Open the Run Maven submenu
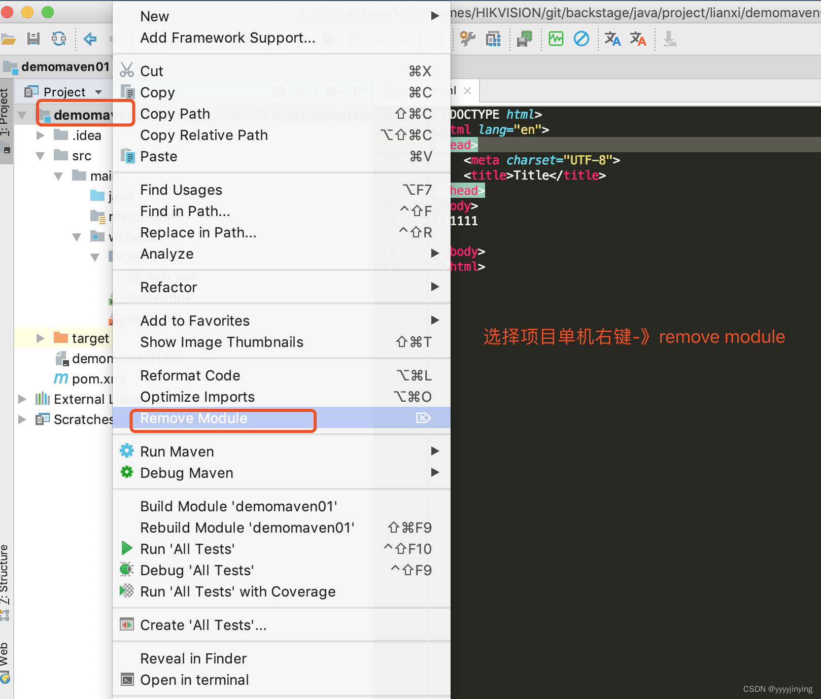821x699 pixels. click(281, 451)
